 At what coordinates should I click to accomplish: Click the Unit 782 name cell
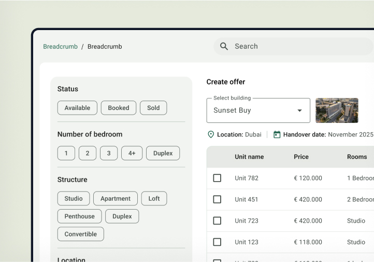pos(247,178)
